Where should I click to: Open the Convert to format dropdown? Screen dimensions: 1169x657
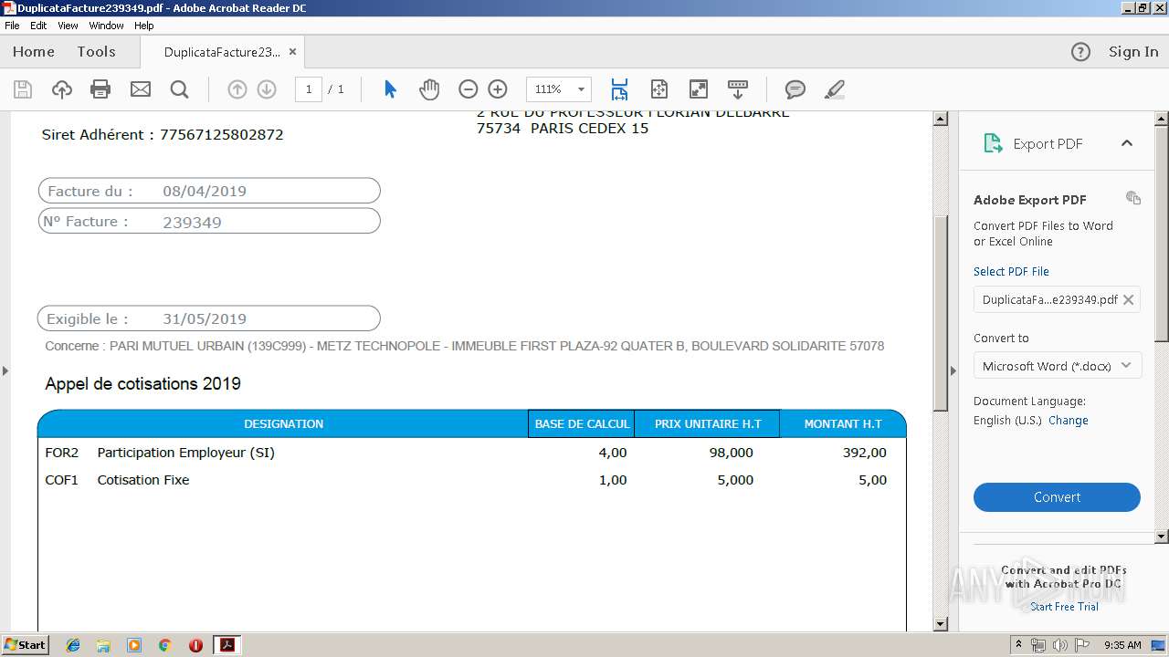pos(1057,366)
